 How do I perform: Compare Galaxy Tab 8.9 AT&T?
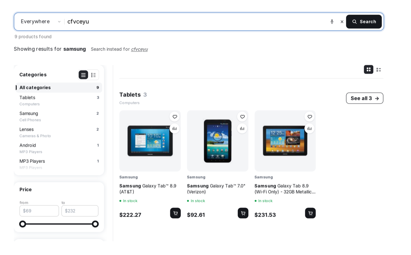click(175, 129)
